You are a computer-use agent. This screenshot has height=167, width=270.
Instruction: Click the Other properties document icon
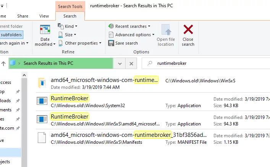point(60,43)
